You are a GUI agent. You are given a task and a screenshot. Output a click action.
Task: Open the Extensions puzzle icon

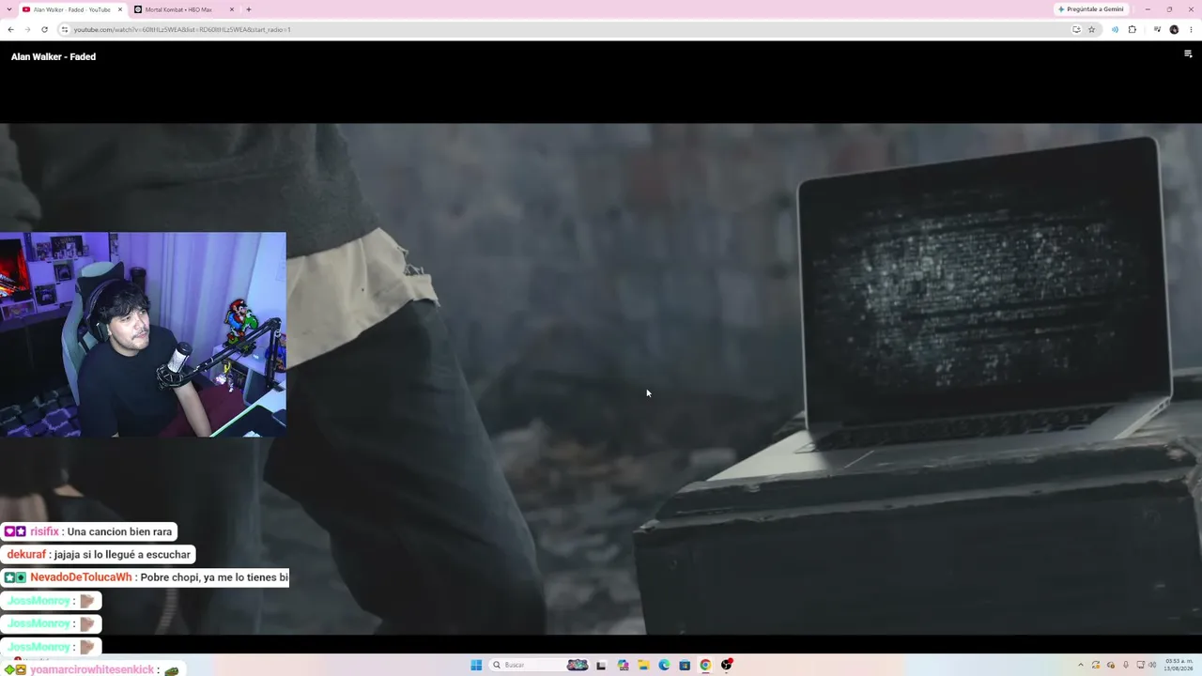[x=1132, y=29]
